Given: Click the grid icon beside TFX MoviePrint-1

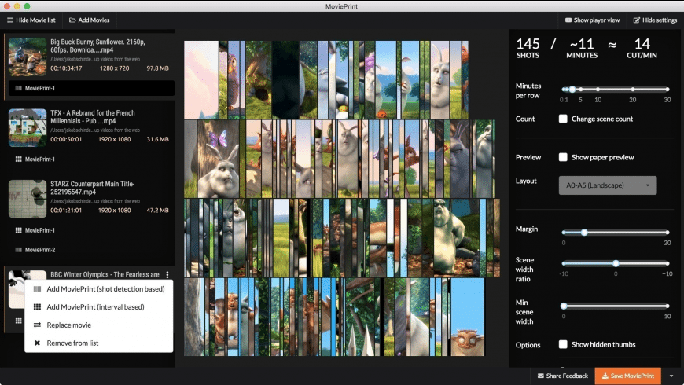Looking at the screenshot, I should (x=18, y=159).
